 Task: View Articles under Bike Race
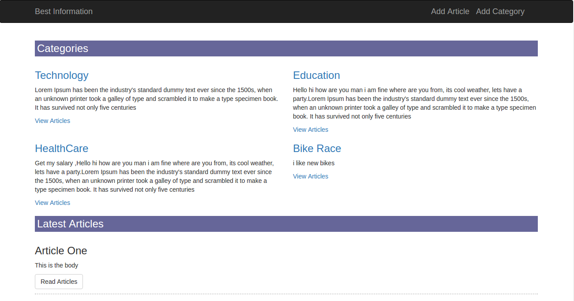(x=310, y=176)
